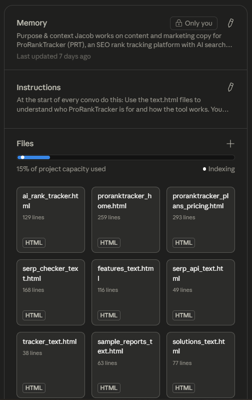The width and height of the screenshot is (252, 400).
Task: Click '168 lines' on serp_checker_text card
Action: tap(33, 290)
